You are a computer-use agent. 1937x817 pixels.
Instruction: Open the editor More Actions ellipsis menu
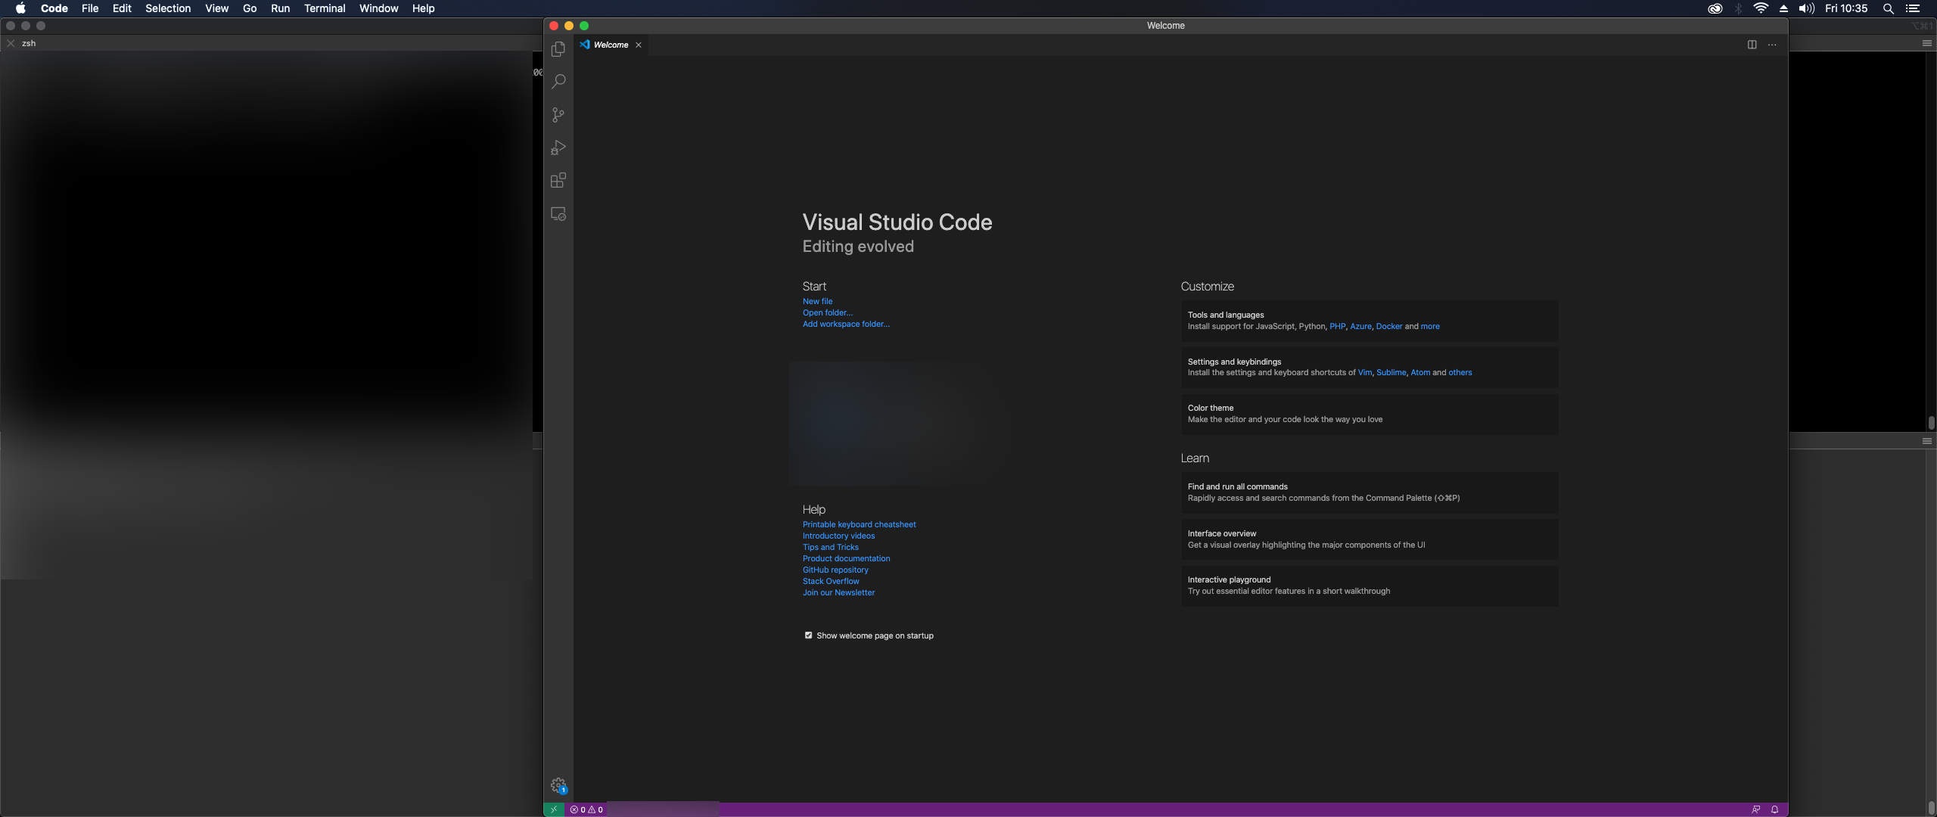point(1771,45)
